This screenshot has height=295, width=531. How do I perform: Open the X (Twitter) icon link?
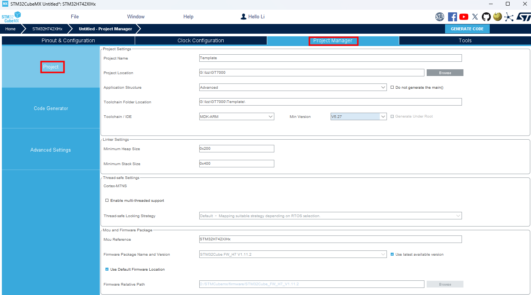click(475, 17)
